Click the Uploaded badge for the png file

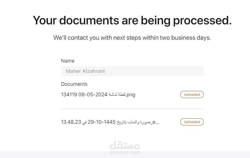[x=192, y=94]
